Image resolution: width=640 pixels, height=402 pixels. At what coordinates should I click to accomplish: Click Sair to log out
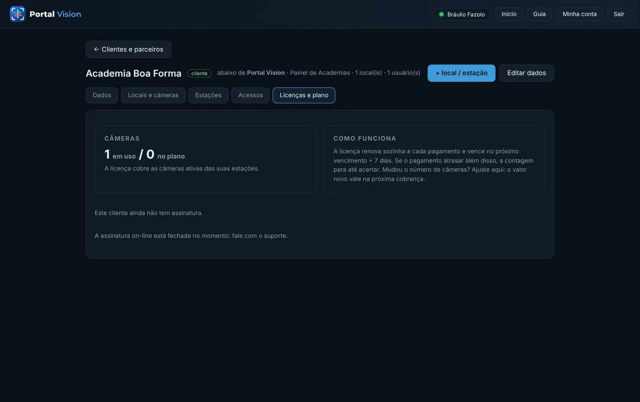(x=619, y=14)
